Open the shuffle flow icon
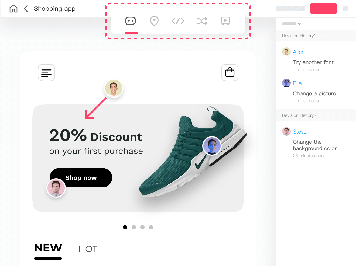Viewport: 356px width, 266px height. pyautogui.click(x=202, y=21)
